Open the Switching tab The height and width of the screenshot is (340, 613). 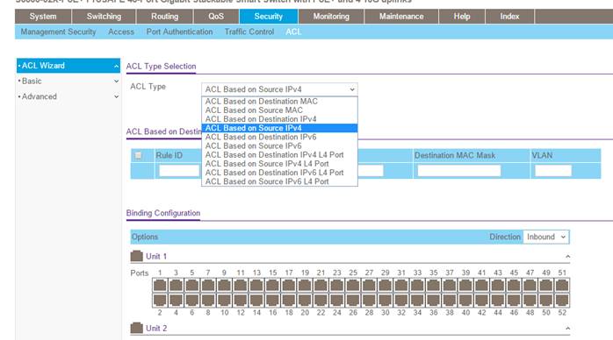tap(104, 17)
